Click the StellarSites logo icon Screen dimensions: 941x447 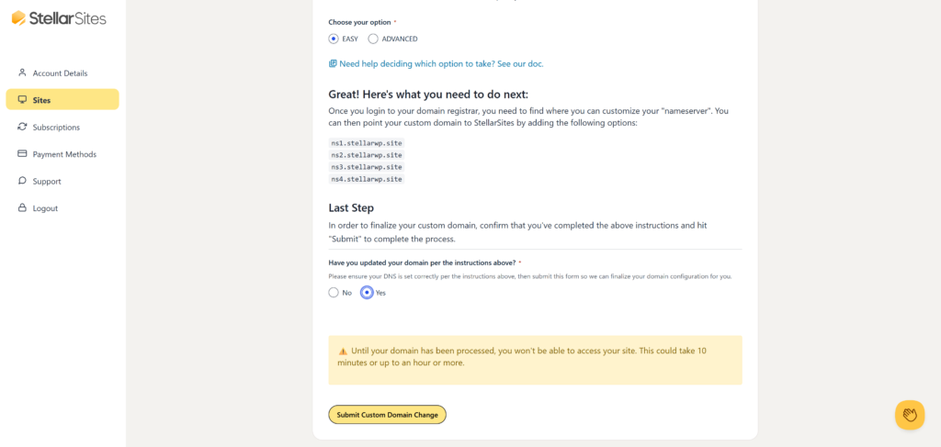pyautogui.click(x=18, y=17)
